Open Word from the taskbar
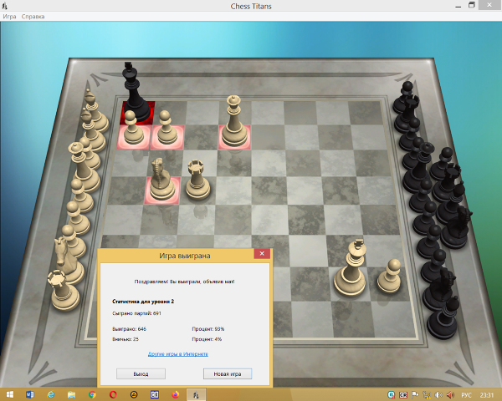Viewport: 502px width, 401px height. (30, 394)
